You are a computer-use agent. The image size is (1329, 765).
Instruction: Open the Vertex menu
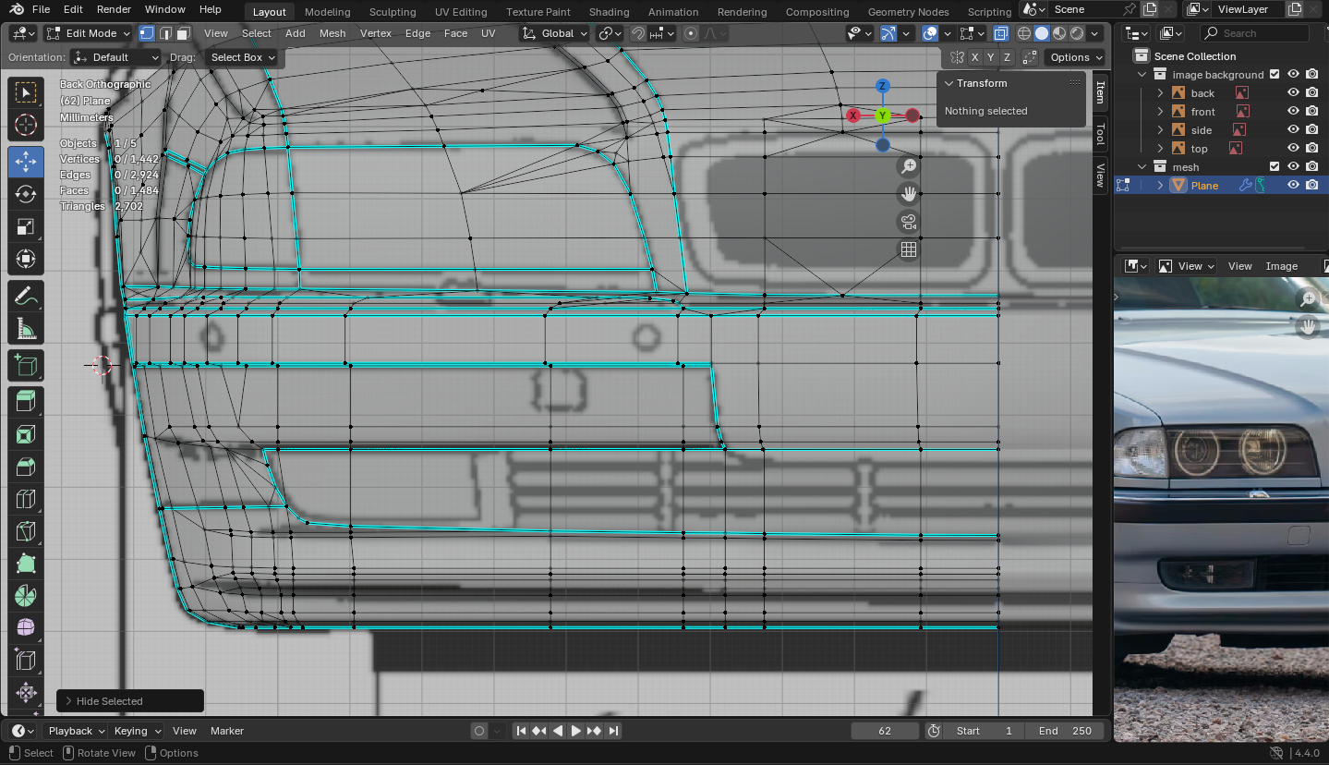click(x=376, y=33)
